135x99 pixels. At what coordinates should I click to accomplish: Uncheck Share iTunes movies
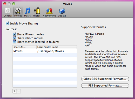[x=15, y=34]
